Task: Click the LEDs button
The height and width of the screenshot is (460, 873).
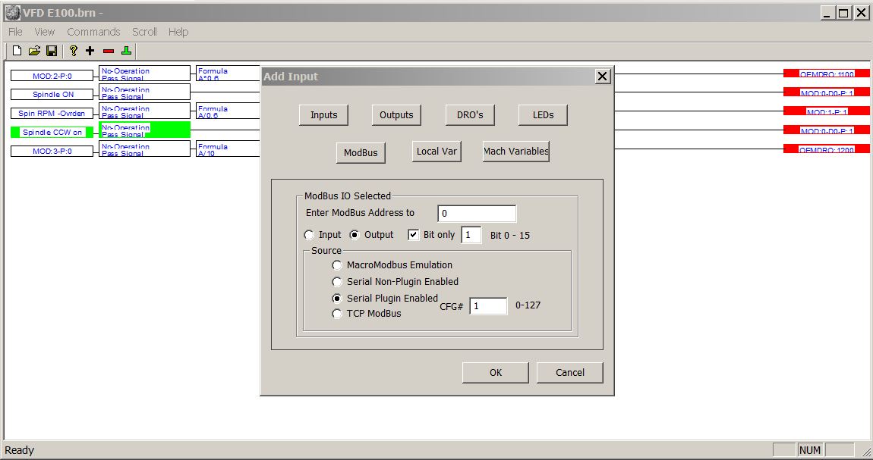Action: tap(543, 115)
